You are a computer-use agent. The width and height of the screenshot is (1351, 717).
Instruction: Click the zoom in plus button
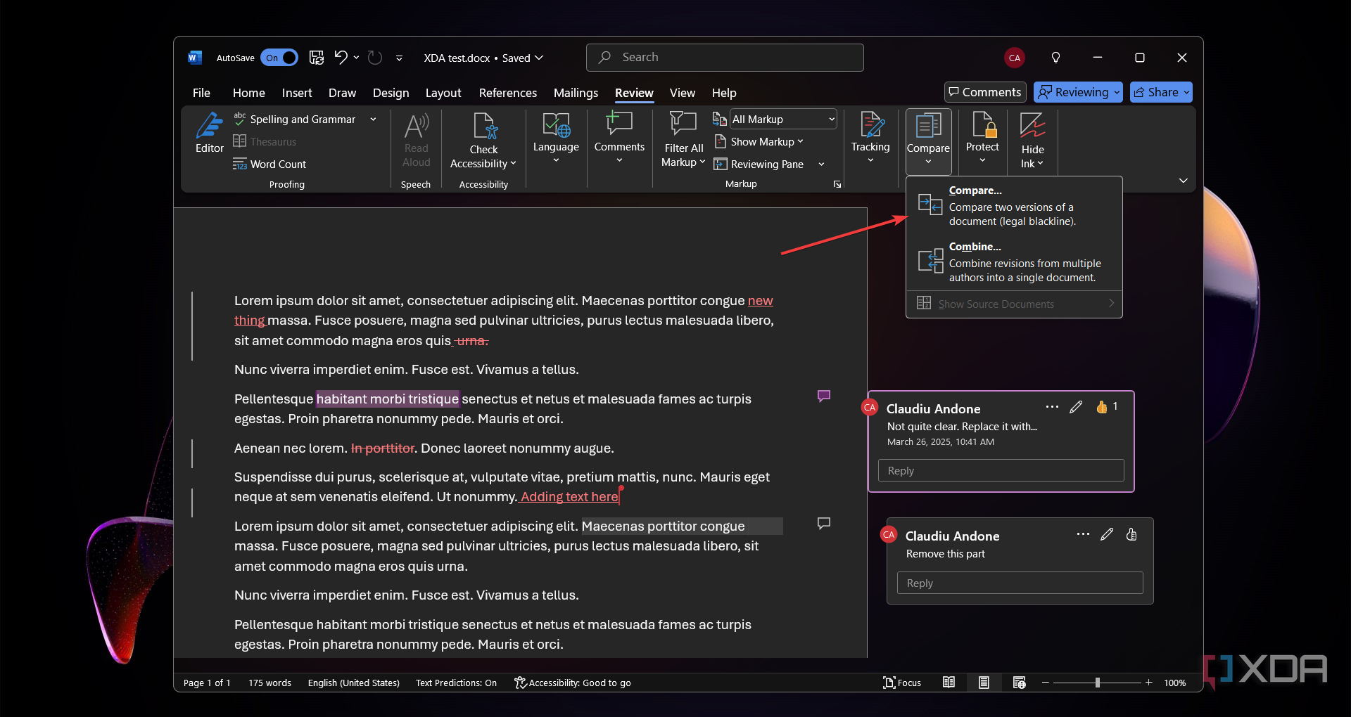[1148, 683]
